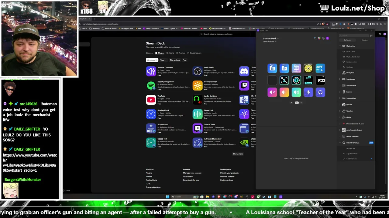Open the YouTube plugin icon
This screenshot has width=389, height=218.
[151, 100]
